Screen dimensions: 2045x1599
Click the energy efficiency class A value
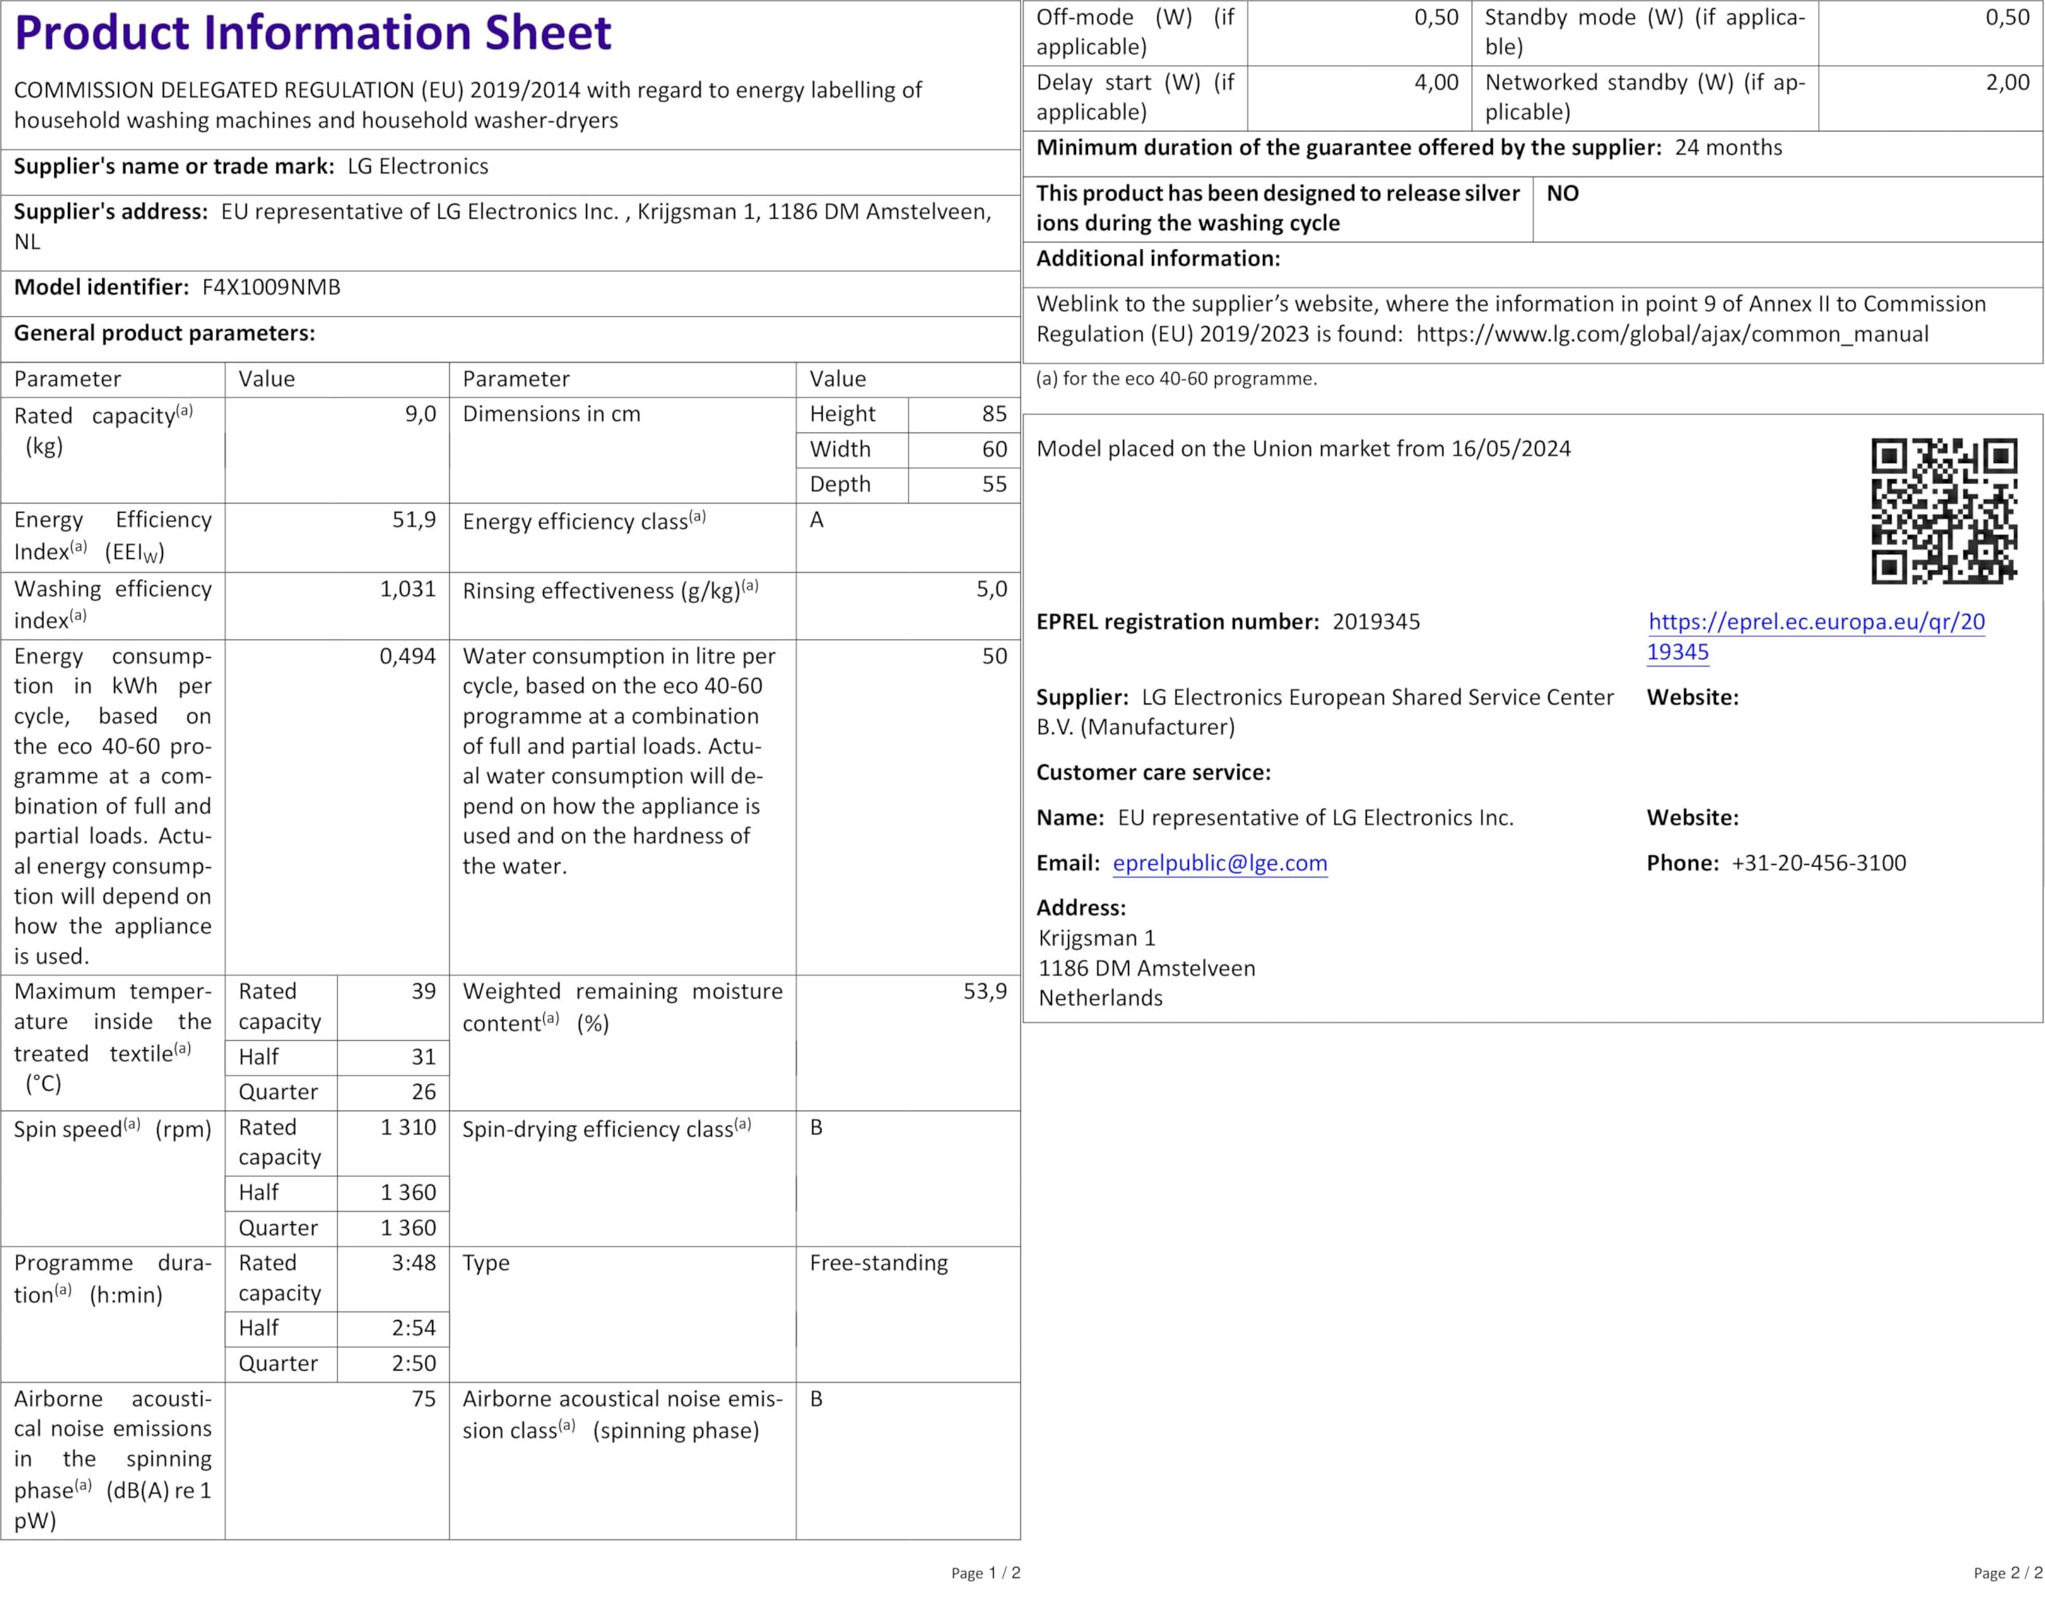tap(816, 520)
